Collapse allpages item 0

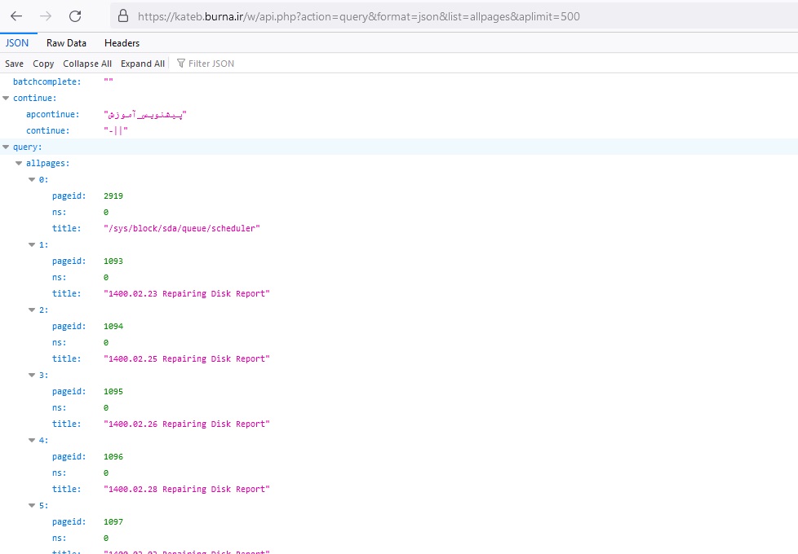pyautogui.click(x=33, y=179)
